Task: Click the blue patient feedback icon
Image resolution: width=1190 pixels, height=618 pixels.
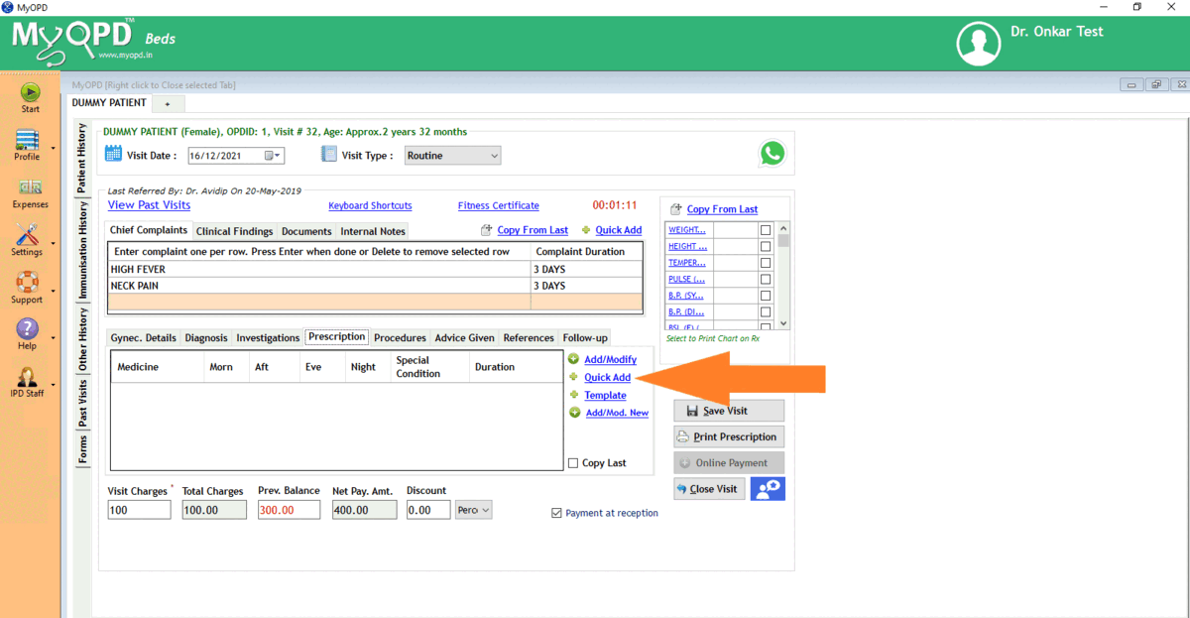Action: tap(768, 488)
